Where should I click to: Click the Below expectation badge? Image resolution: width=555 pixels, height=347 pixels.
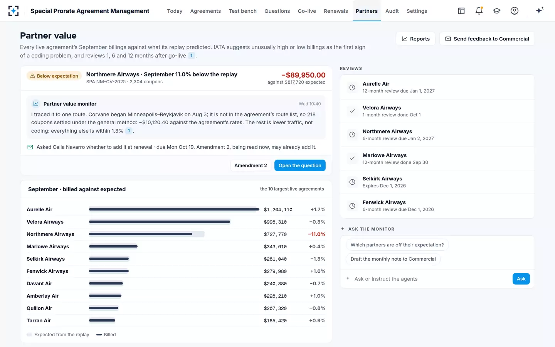[x=54, y=76]
